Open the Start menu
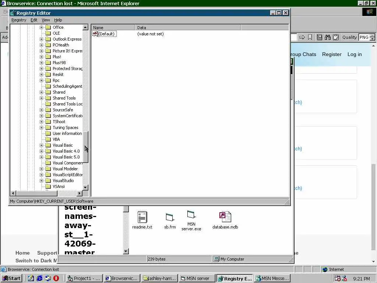The height and width of the screenshot is (283, 377). 11,279
